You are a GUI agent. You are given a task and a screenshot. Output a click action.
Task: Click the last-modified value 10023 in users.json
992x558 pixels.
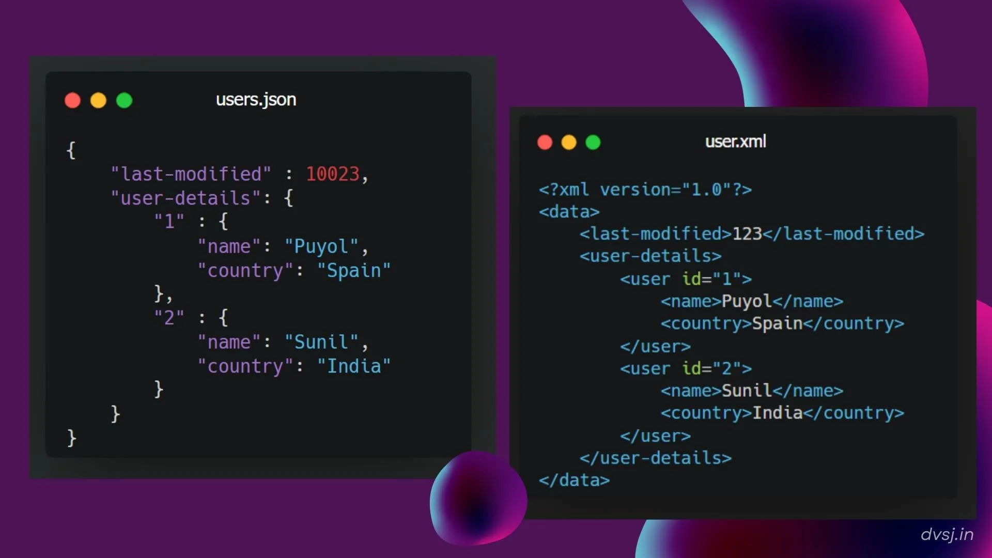333,174
